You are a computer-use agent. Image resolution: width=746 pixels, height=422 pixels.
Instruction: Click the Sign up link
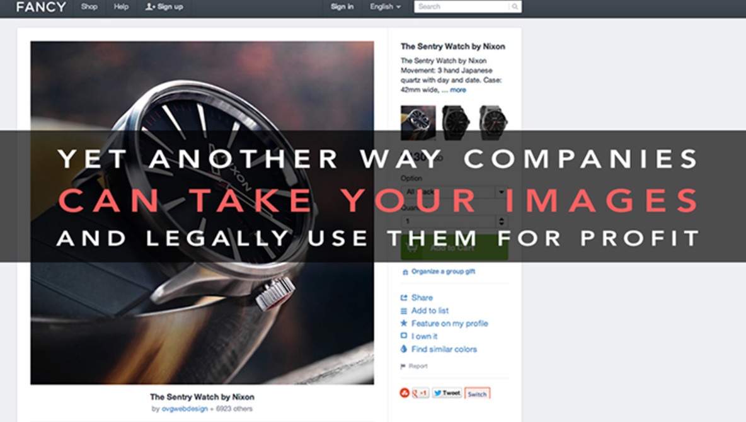pyautogui.click(x=164, y=7)
